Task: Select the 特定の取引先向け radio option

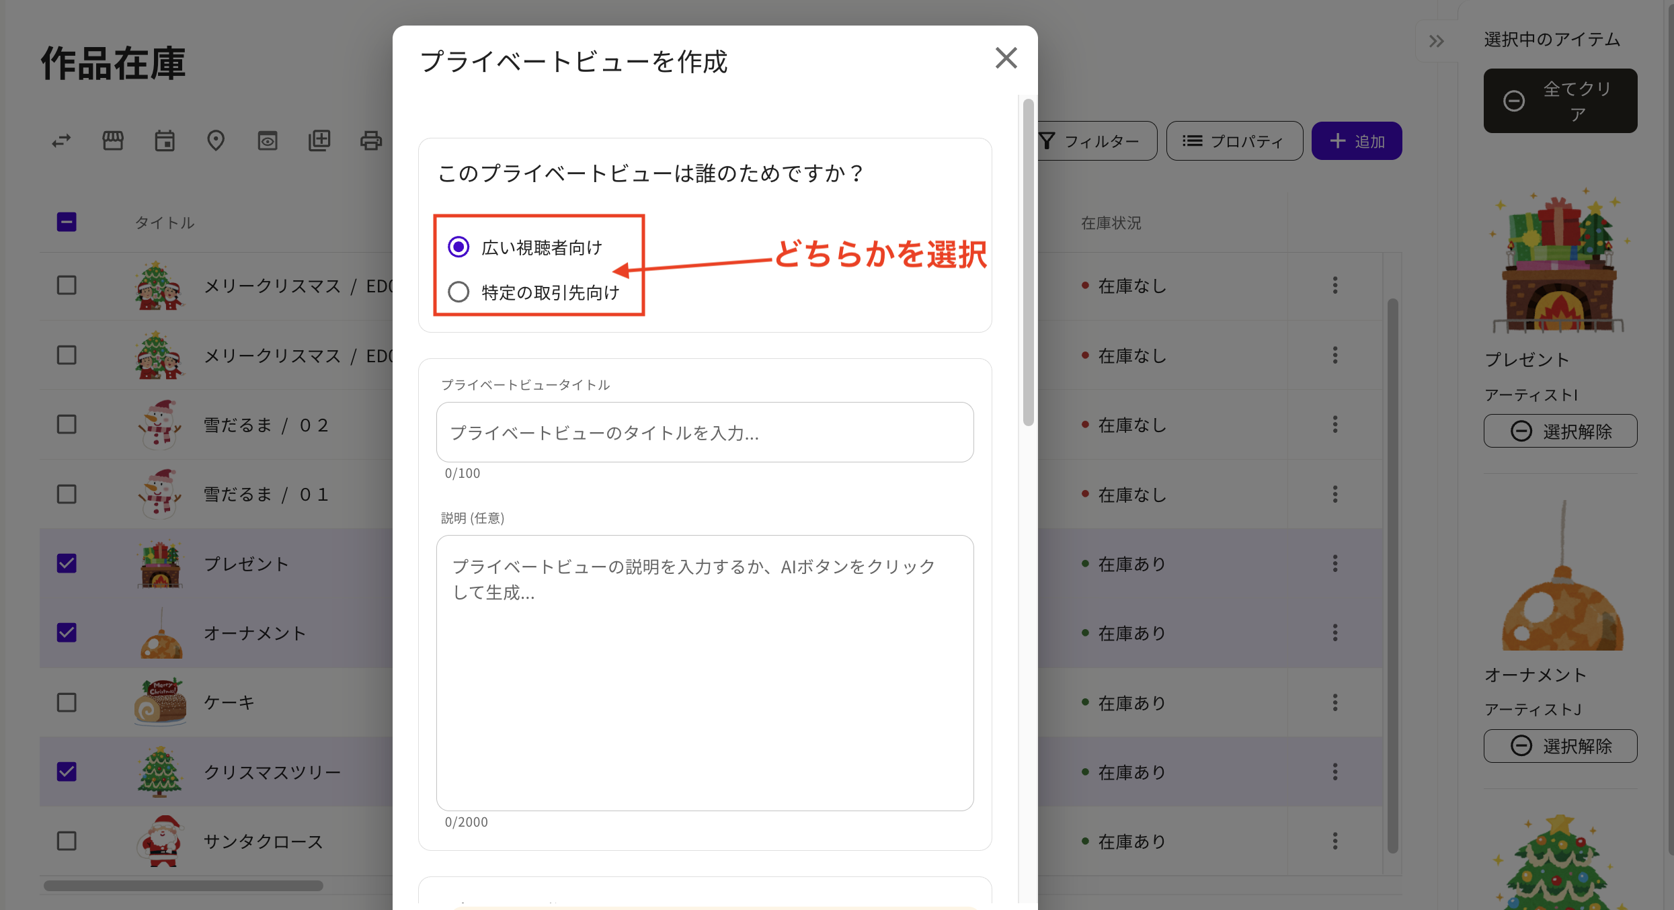Action: 459,292
